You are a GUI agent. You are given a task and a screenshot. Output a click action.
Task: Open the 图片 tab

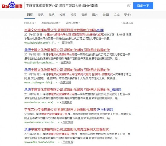pos(95,15)
